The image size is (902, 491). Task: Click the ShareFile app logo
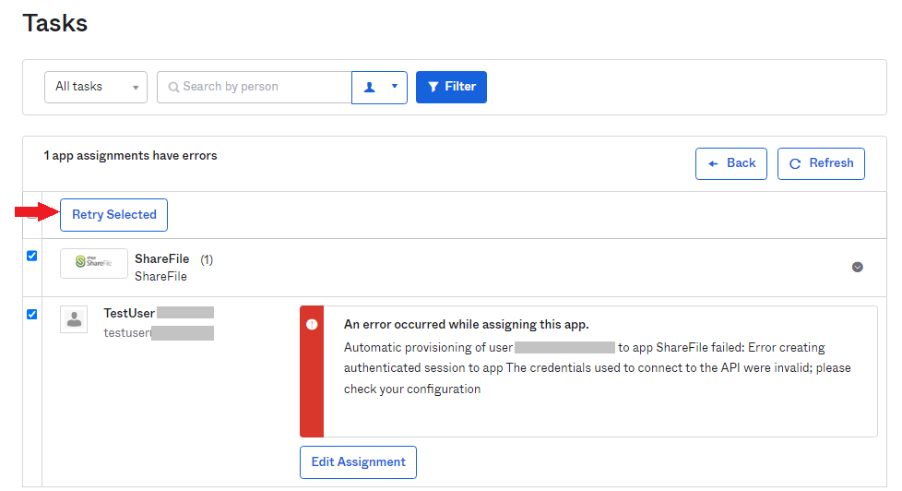pyautogui.click(x=94, y=263)
